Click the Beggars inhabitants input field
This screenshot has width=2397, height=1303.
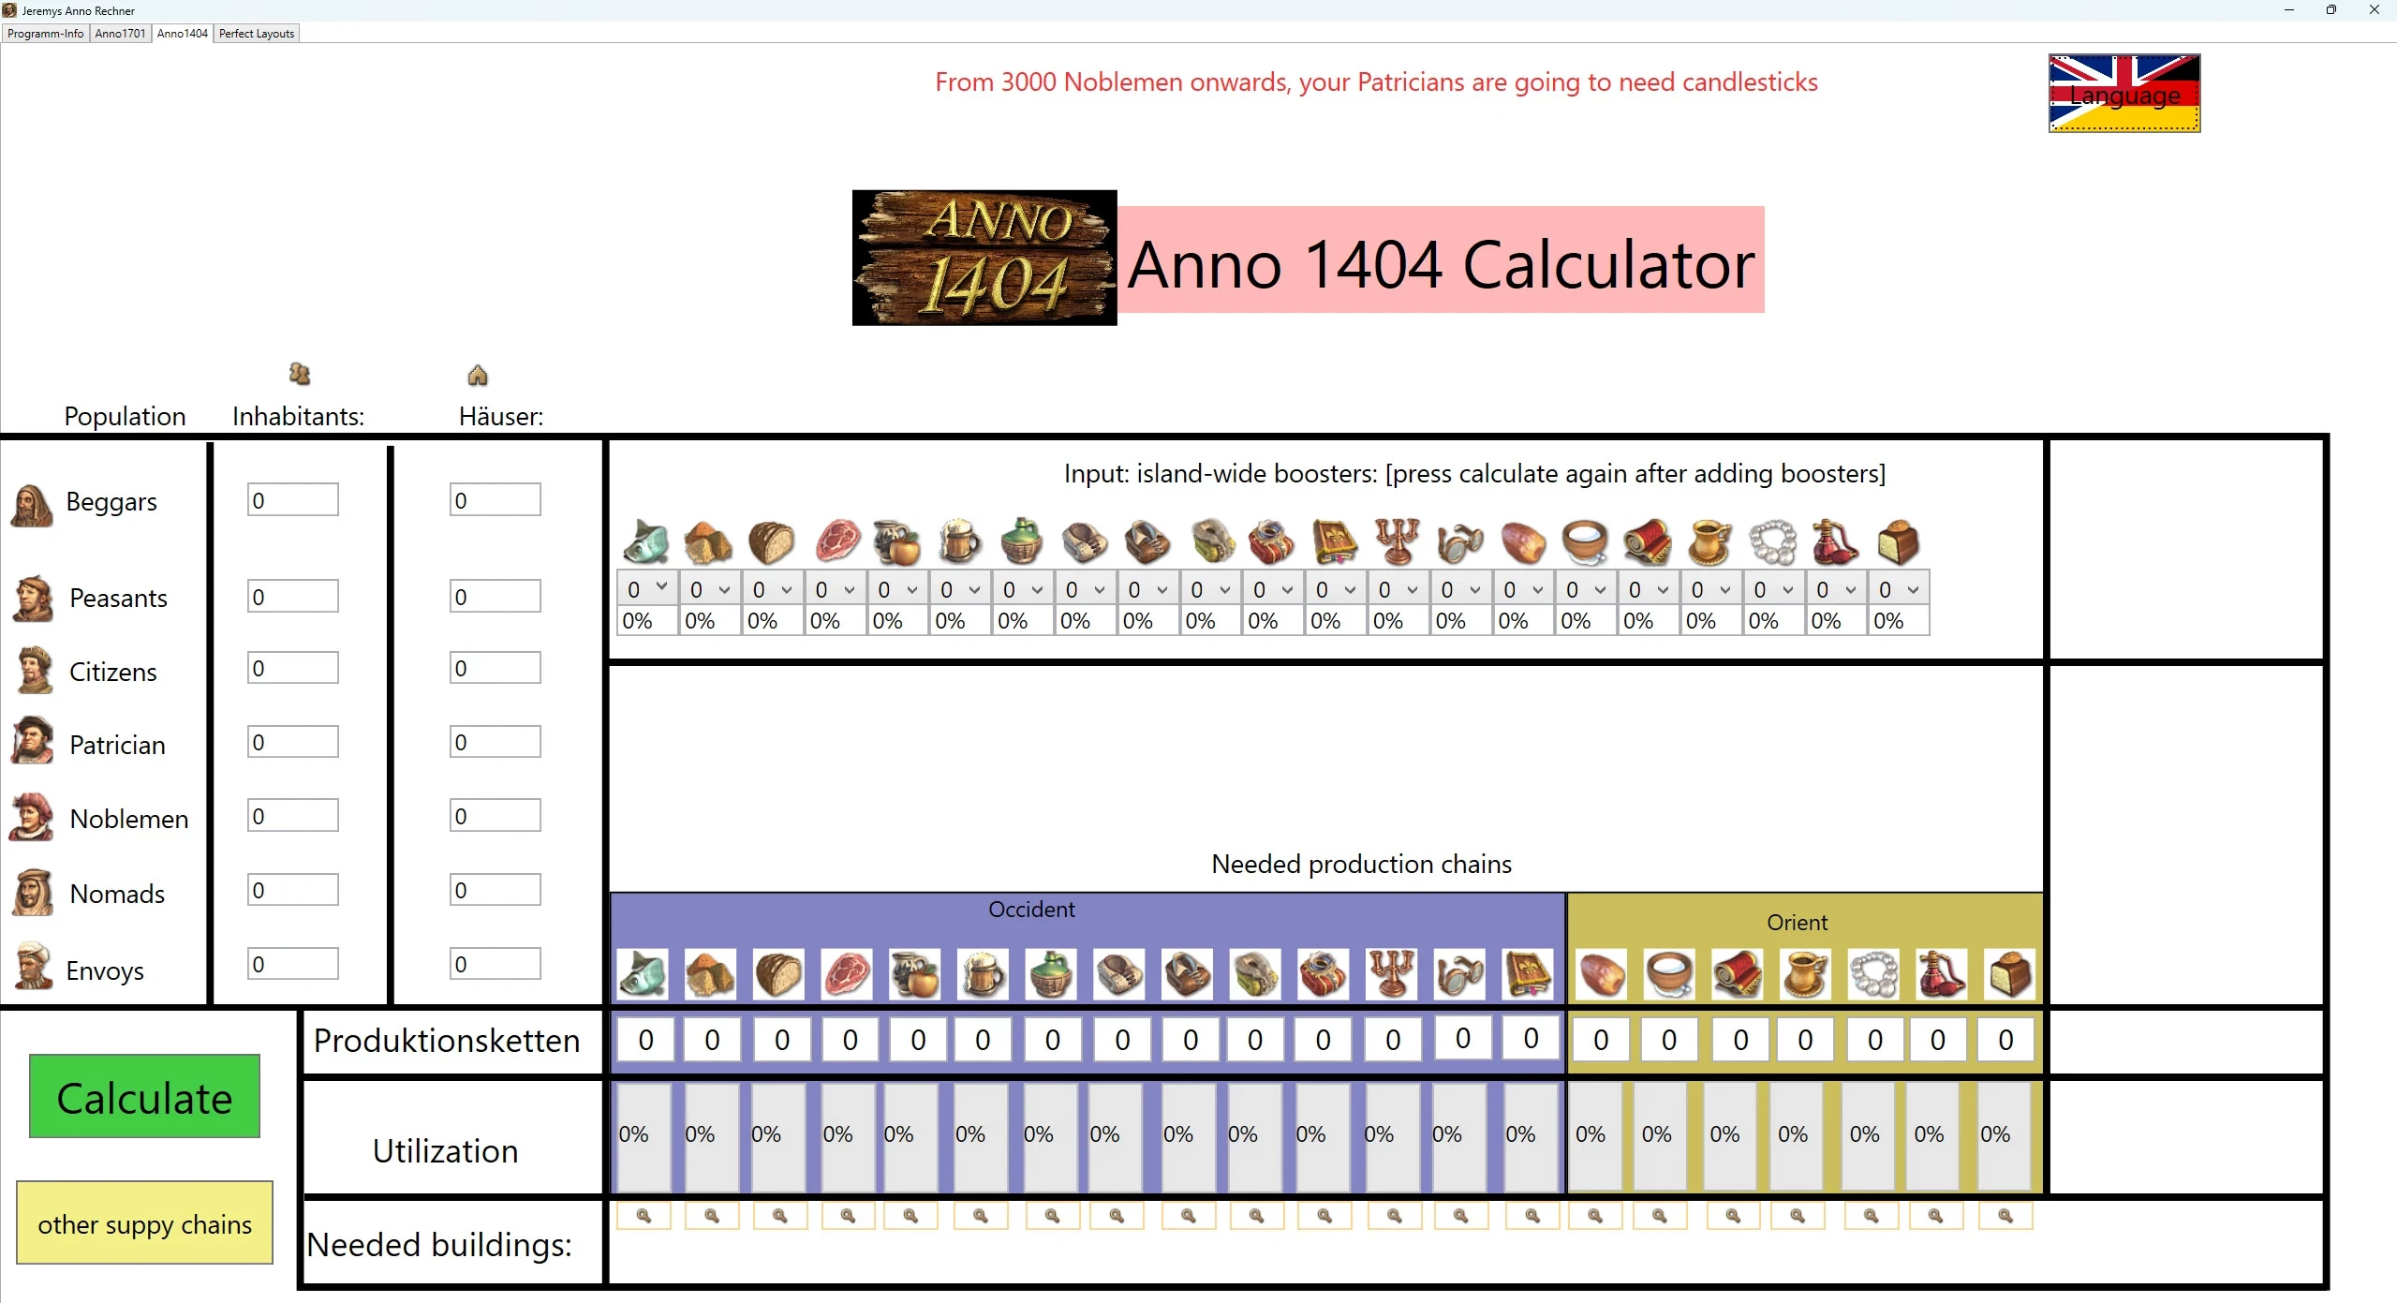click(x=293, y=499)
